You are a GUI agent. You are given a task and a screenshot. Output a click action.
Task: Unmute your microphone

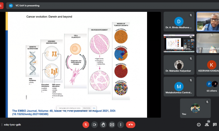pyautogui.click(x=86, y=125)
